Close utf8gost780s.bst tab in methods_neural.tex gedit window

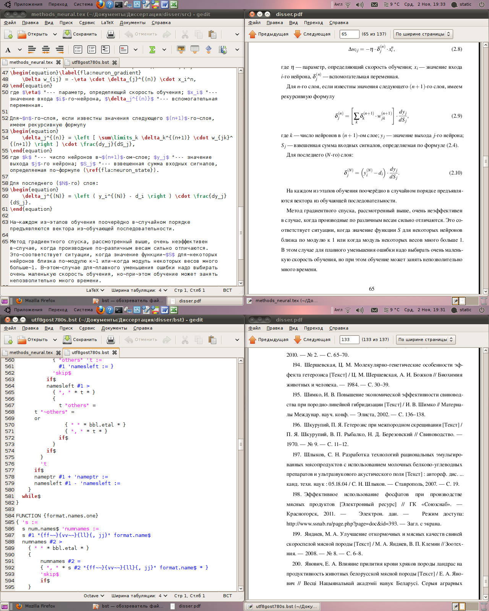pyautogui.click(x=115, y=62)
